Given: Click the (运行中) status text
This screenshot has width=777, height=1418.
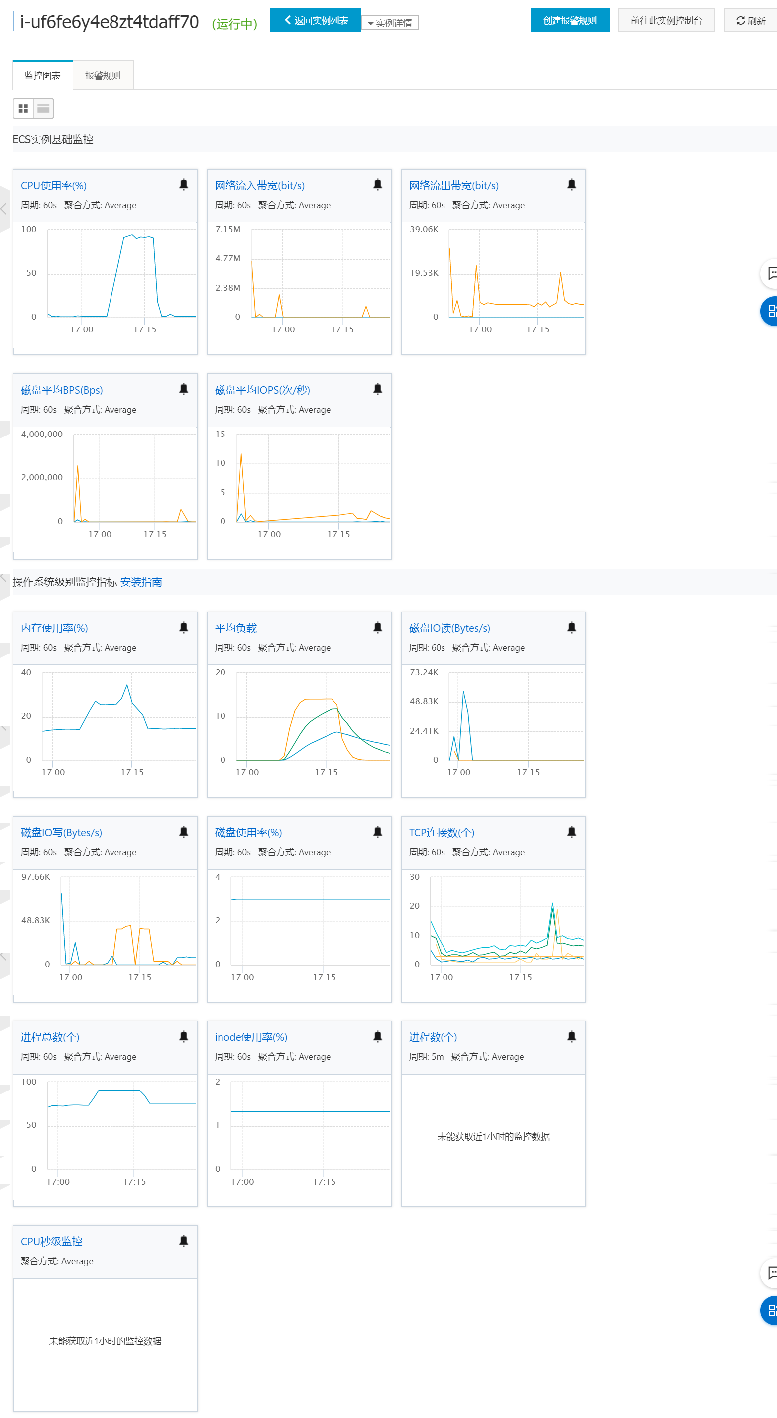Looking at the screenshot, I should coord(234,24).
